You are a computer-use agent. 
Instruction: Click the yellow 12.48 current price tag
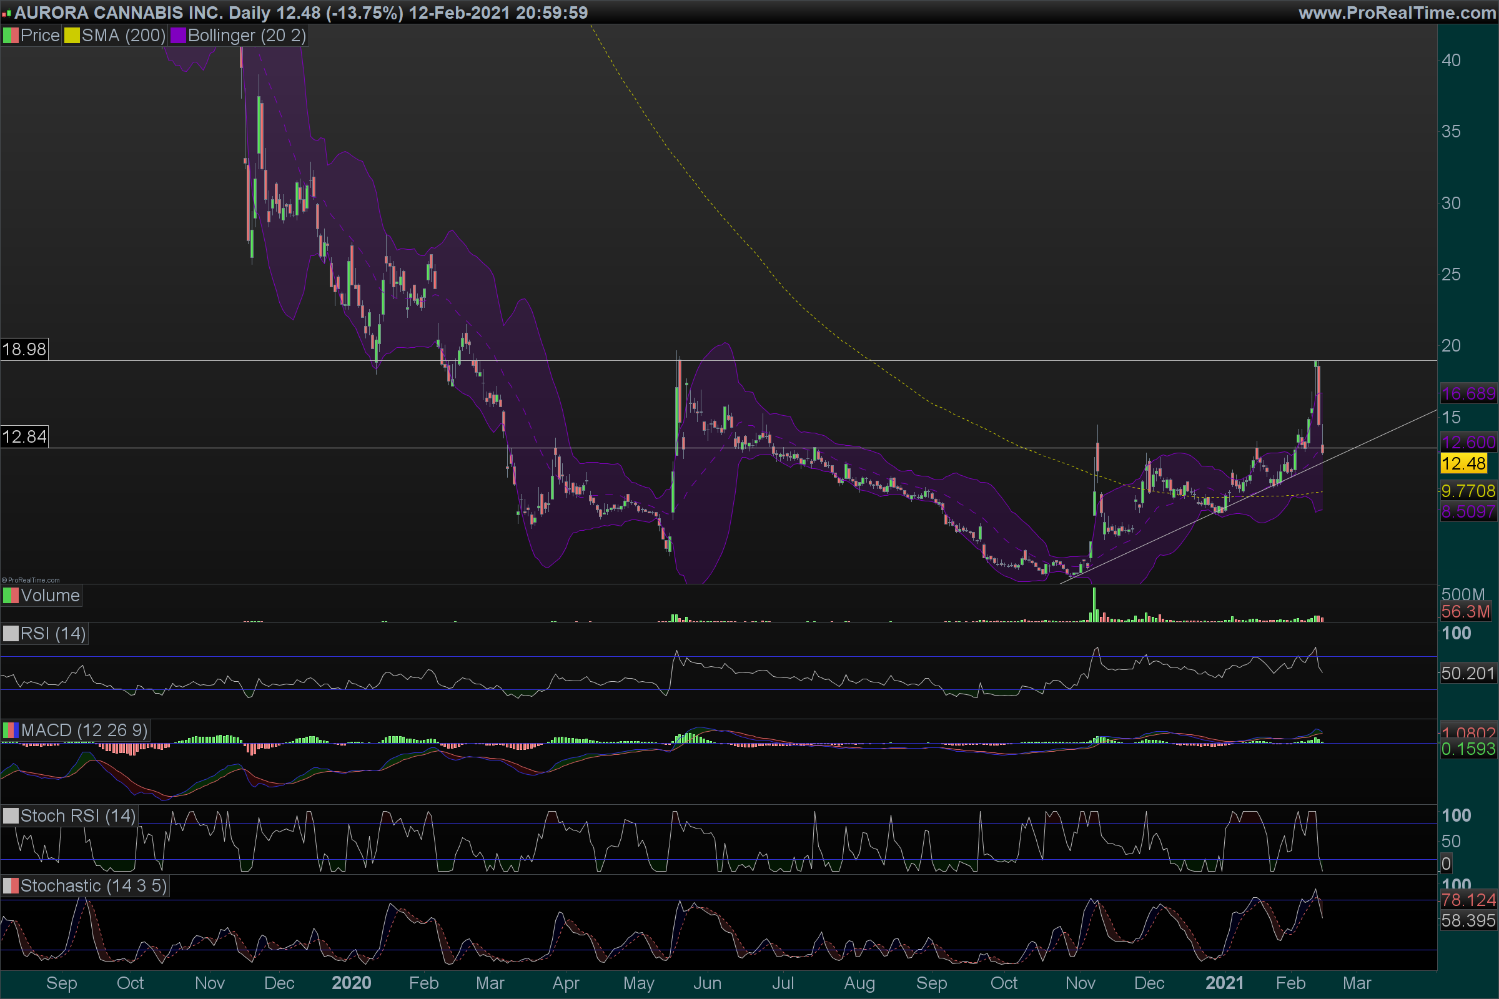pos(1463,463)
